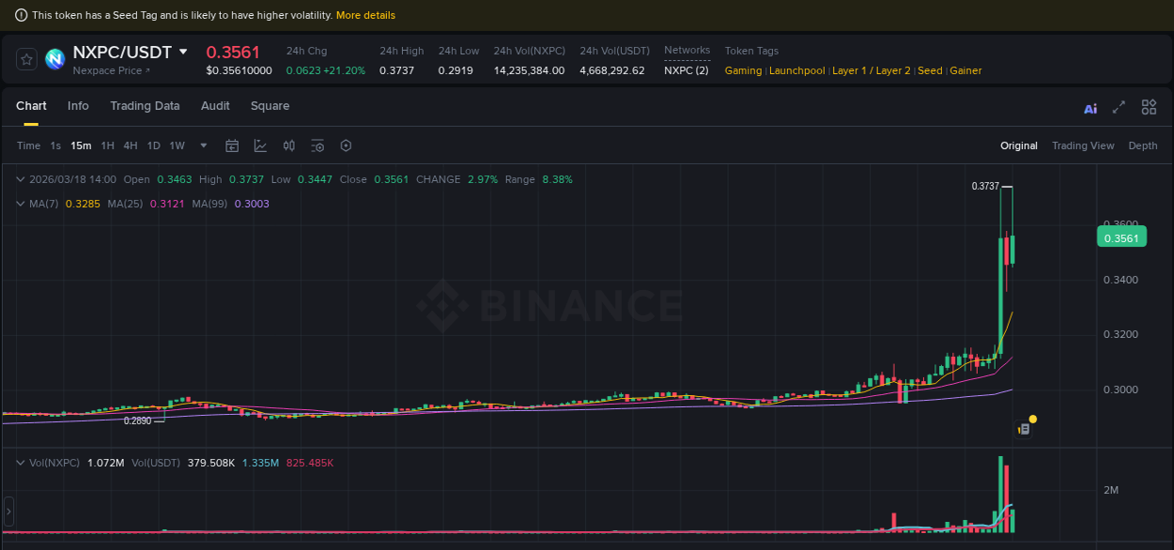Collapse the OHLC data row chevron
Screen dimensions: 1174x550
(x=20, y=179)
